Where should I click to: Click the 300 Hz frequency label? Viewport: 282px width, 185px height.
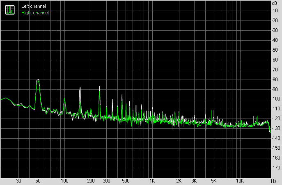tap(106, 181)
